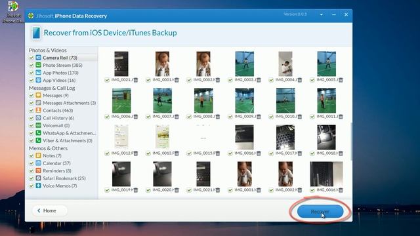
Task: Click the trash icon beside IMG_0010
Action: [299, 117]
